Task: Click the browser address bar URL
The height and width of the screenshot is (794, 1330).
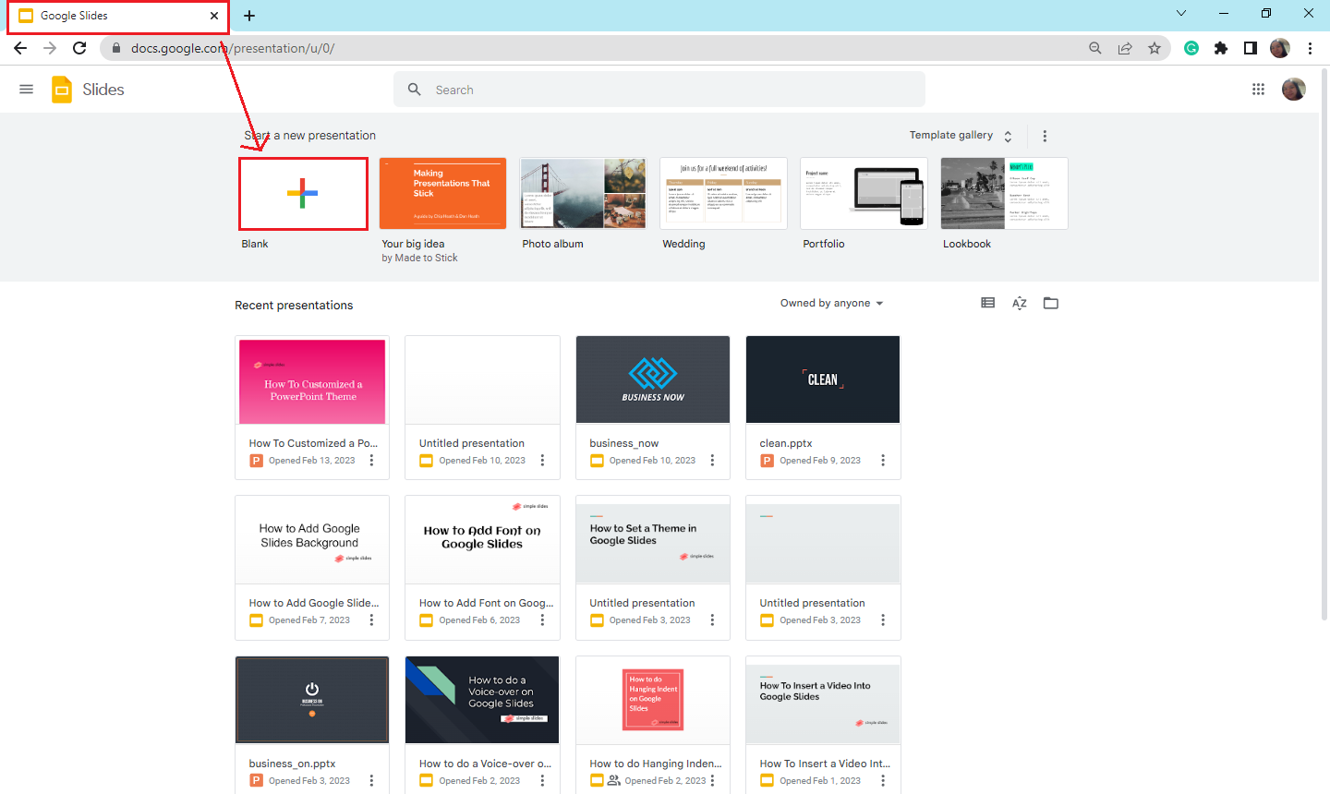Action: pyautogui.click(x=233, y=48)
